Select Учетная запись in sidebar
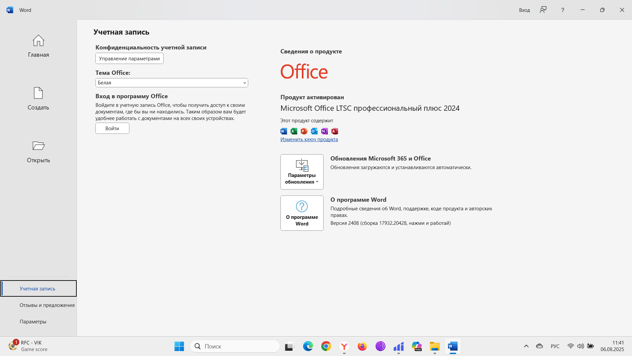The height and width of the screenshot is (356, 632). click(39, 288)
